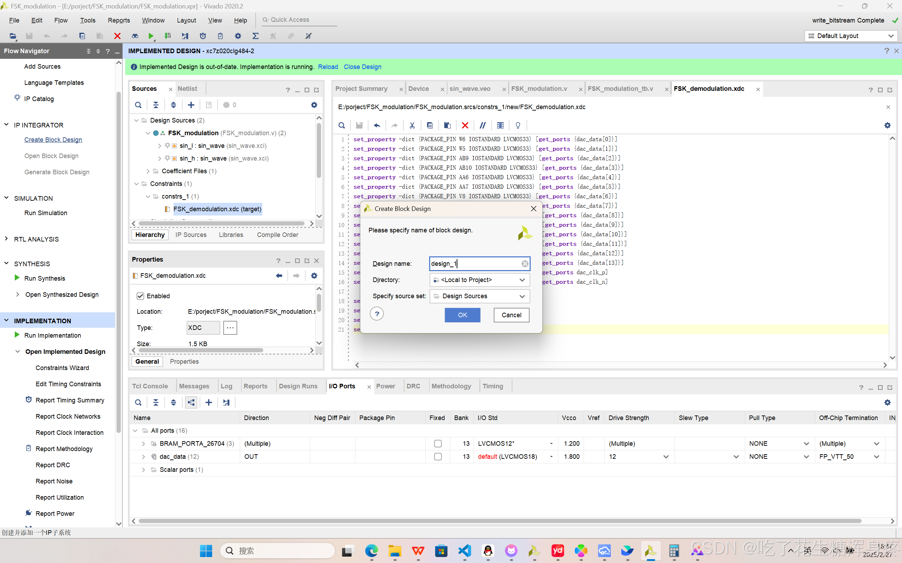Open Drive Strength dropdown for dac_data
Viewport: 902px width, 563px height.
pos(666,457)
